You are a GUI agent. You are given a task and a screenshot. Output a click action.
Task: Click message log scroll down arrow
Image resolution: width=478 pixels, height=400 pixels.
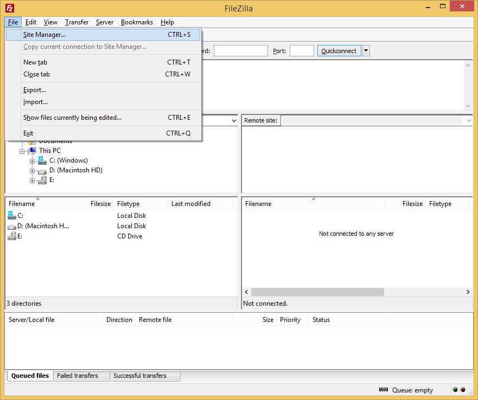click(468, 106)
